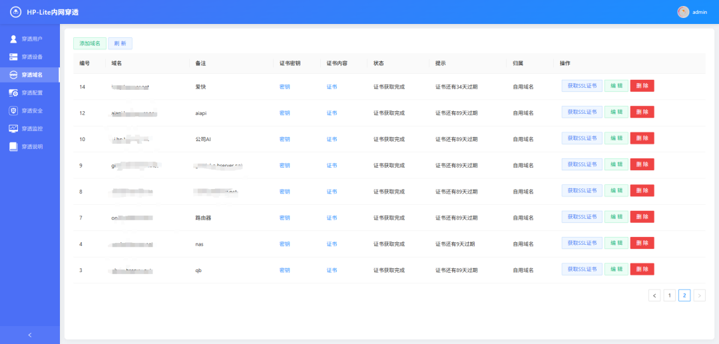The width and height of the screenshot is (719, 344).
Task: Select page 2 in pagination
Action: [684, 295]
